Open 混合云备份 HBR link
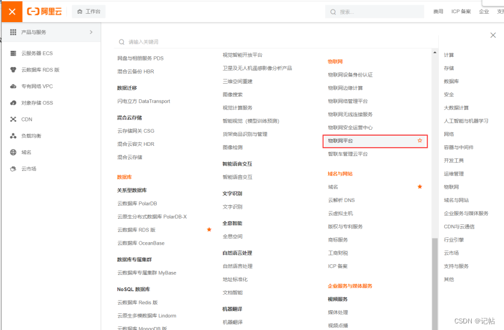Screen dimensions: 504x330 [x=136, y=71]
